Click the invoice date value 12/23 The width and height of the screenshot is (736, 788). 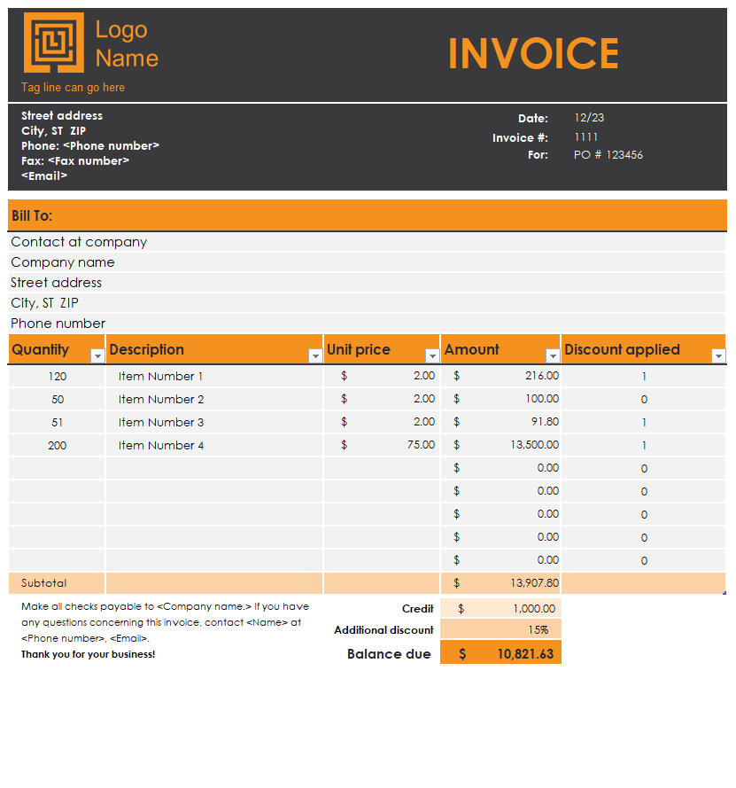(x=589, y=118)
